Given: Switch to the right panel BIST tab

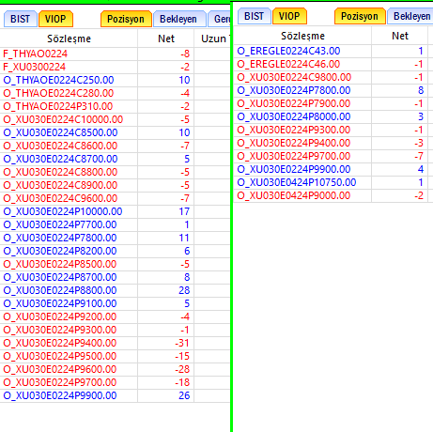Looking at the screenshot, I should pyautogui.click(x=255, y=16).
